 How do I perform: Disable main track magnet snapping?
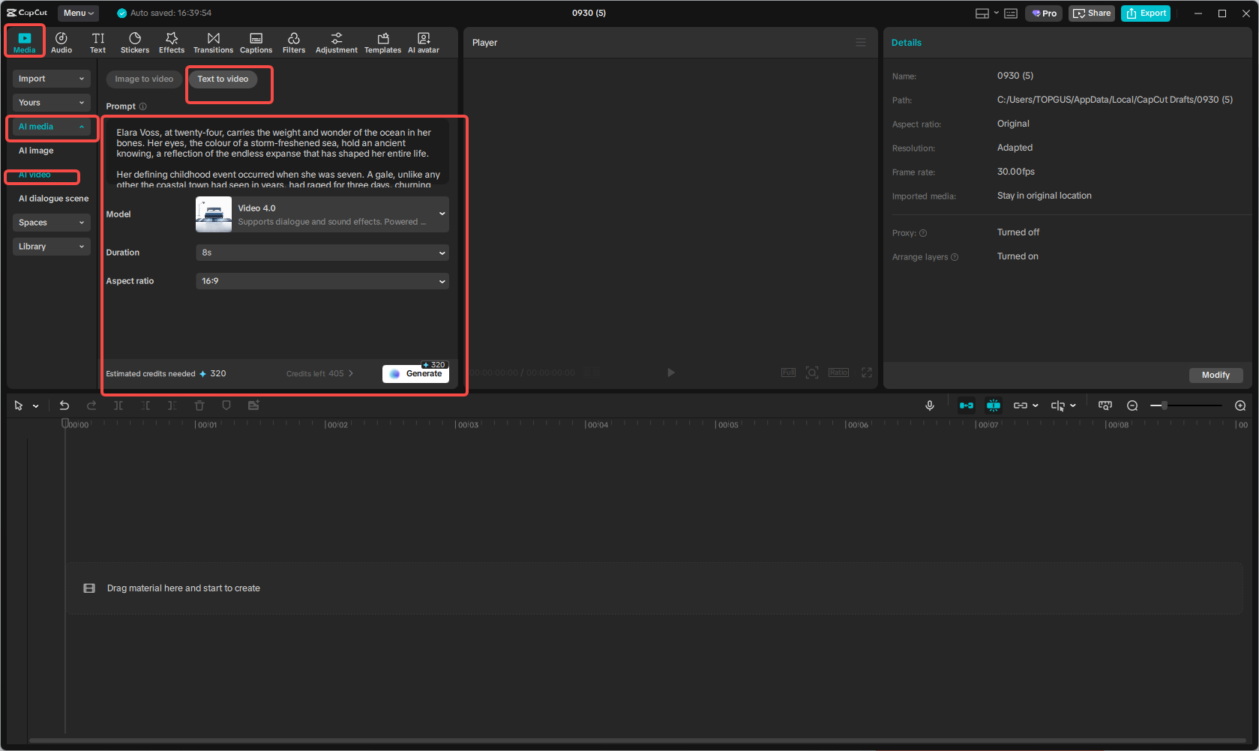coord(994,405)
